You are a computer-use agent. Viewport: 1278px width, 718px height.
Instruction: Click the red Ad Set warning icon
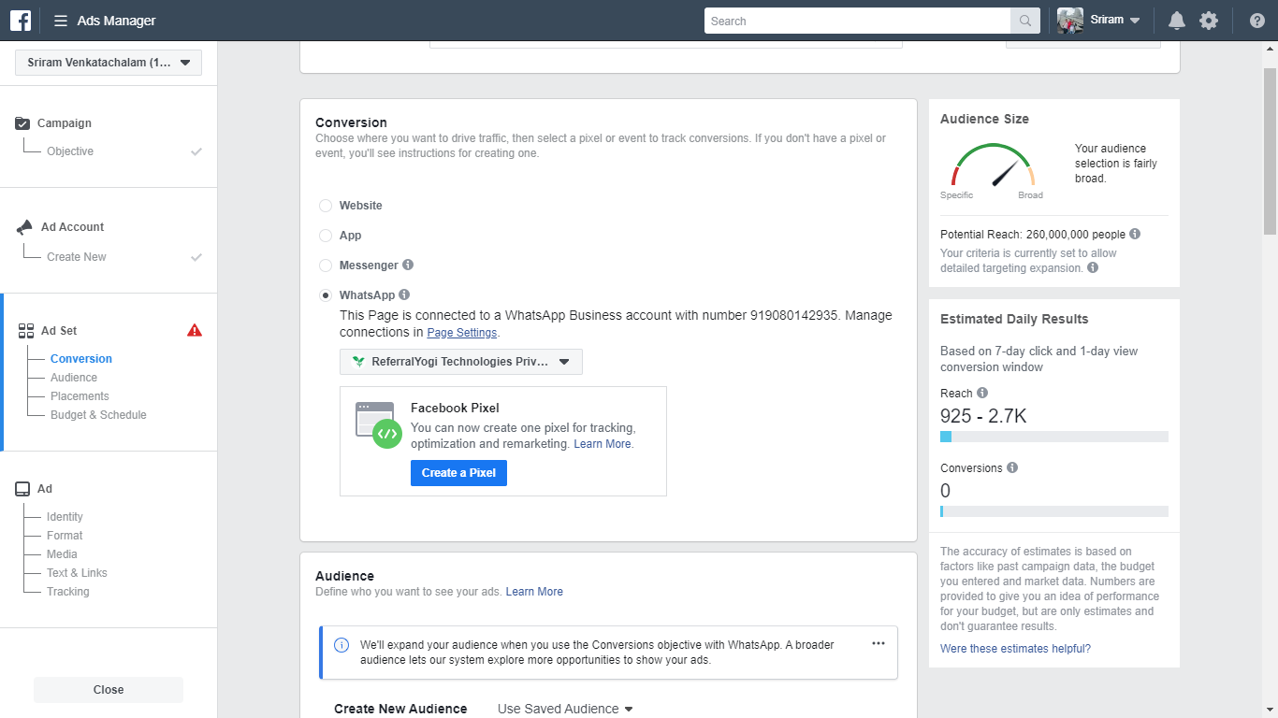[195, 330]
